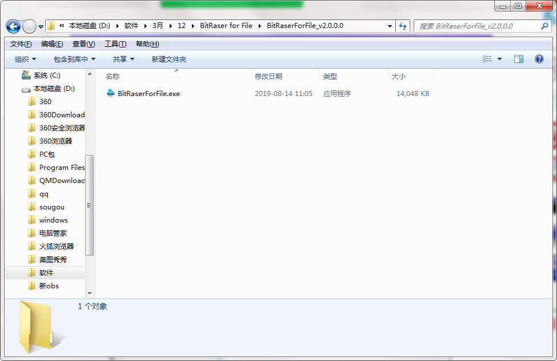Expand arrow after 软件 breadcrumb
The width and height of the screenshot is (557, 361).
pos(145,26)
